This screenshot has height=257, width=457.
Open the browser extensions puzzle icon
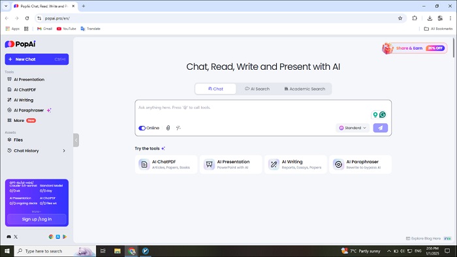click(415, 18)
